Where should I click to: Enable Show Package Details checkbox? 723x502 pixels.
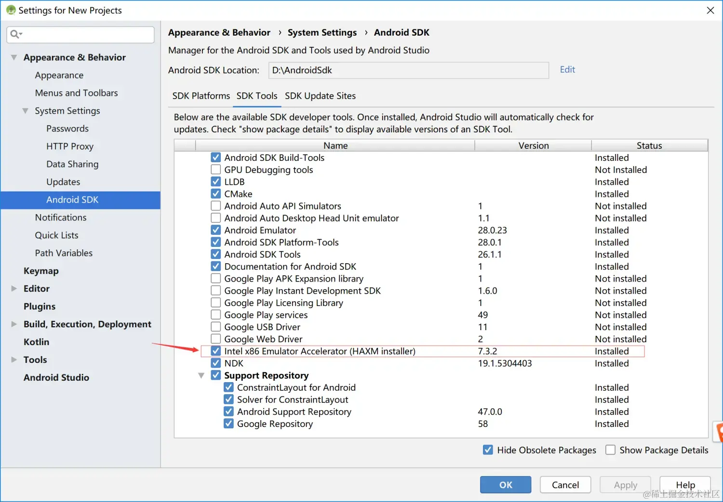[610, 450]
